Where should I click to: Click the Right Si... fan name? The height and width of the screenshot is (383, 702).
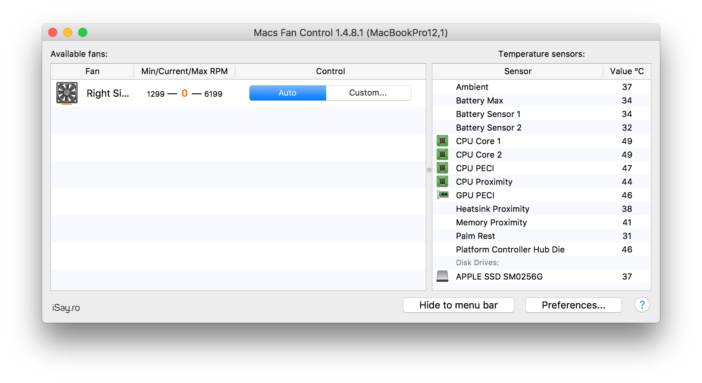108,93
